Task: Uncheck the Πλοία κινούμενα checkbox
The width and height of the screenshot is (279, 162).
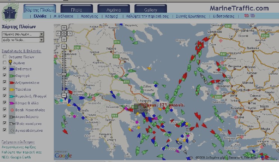Action: [x=4, y=123]
